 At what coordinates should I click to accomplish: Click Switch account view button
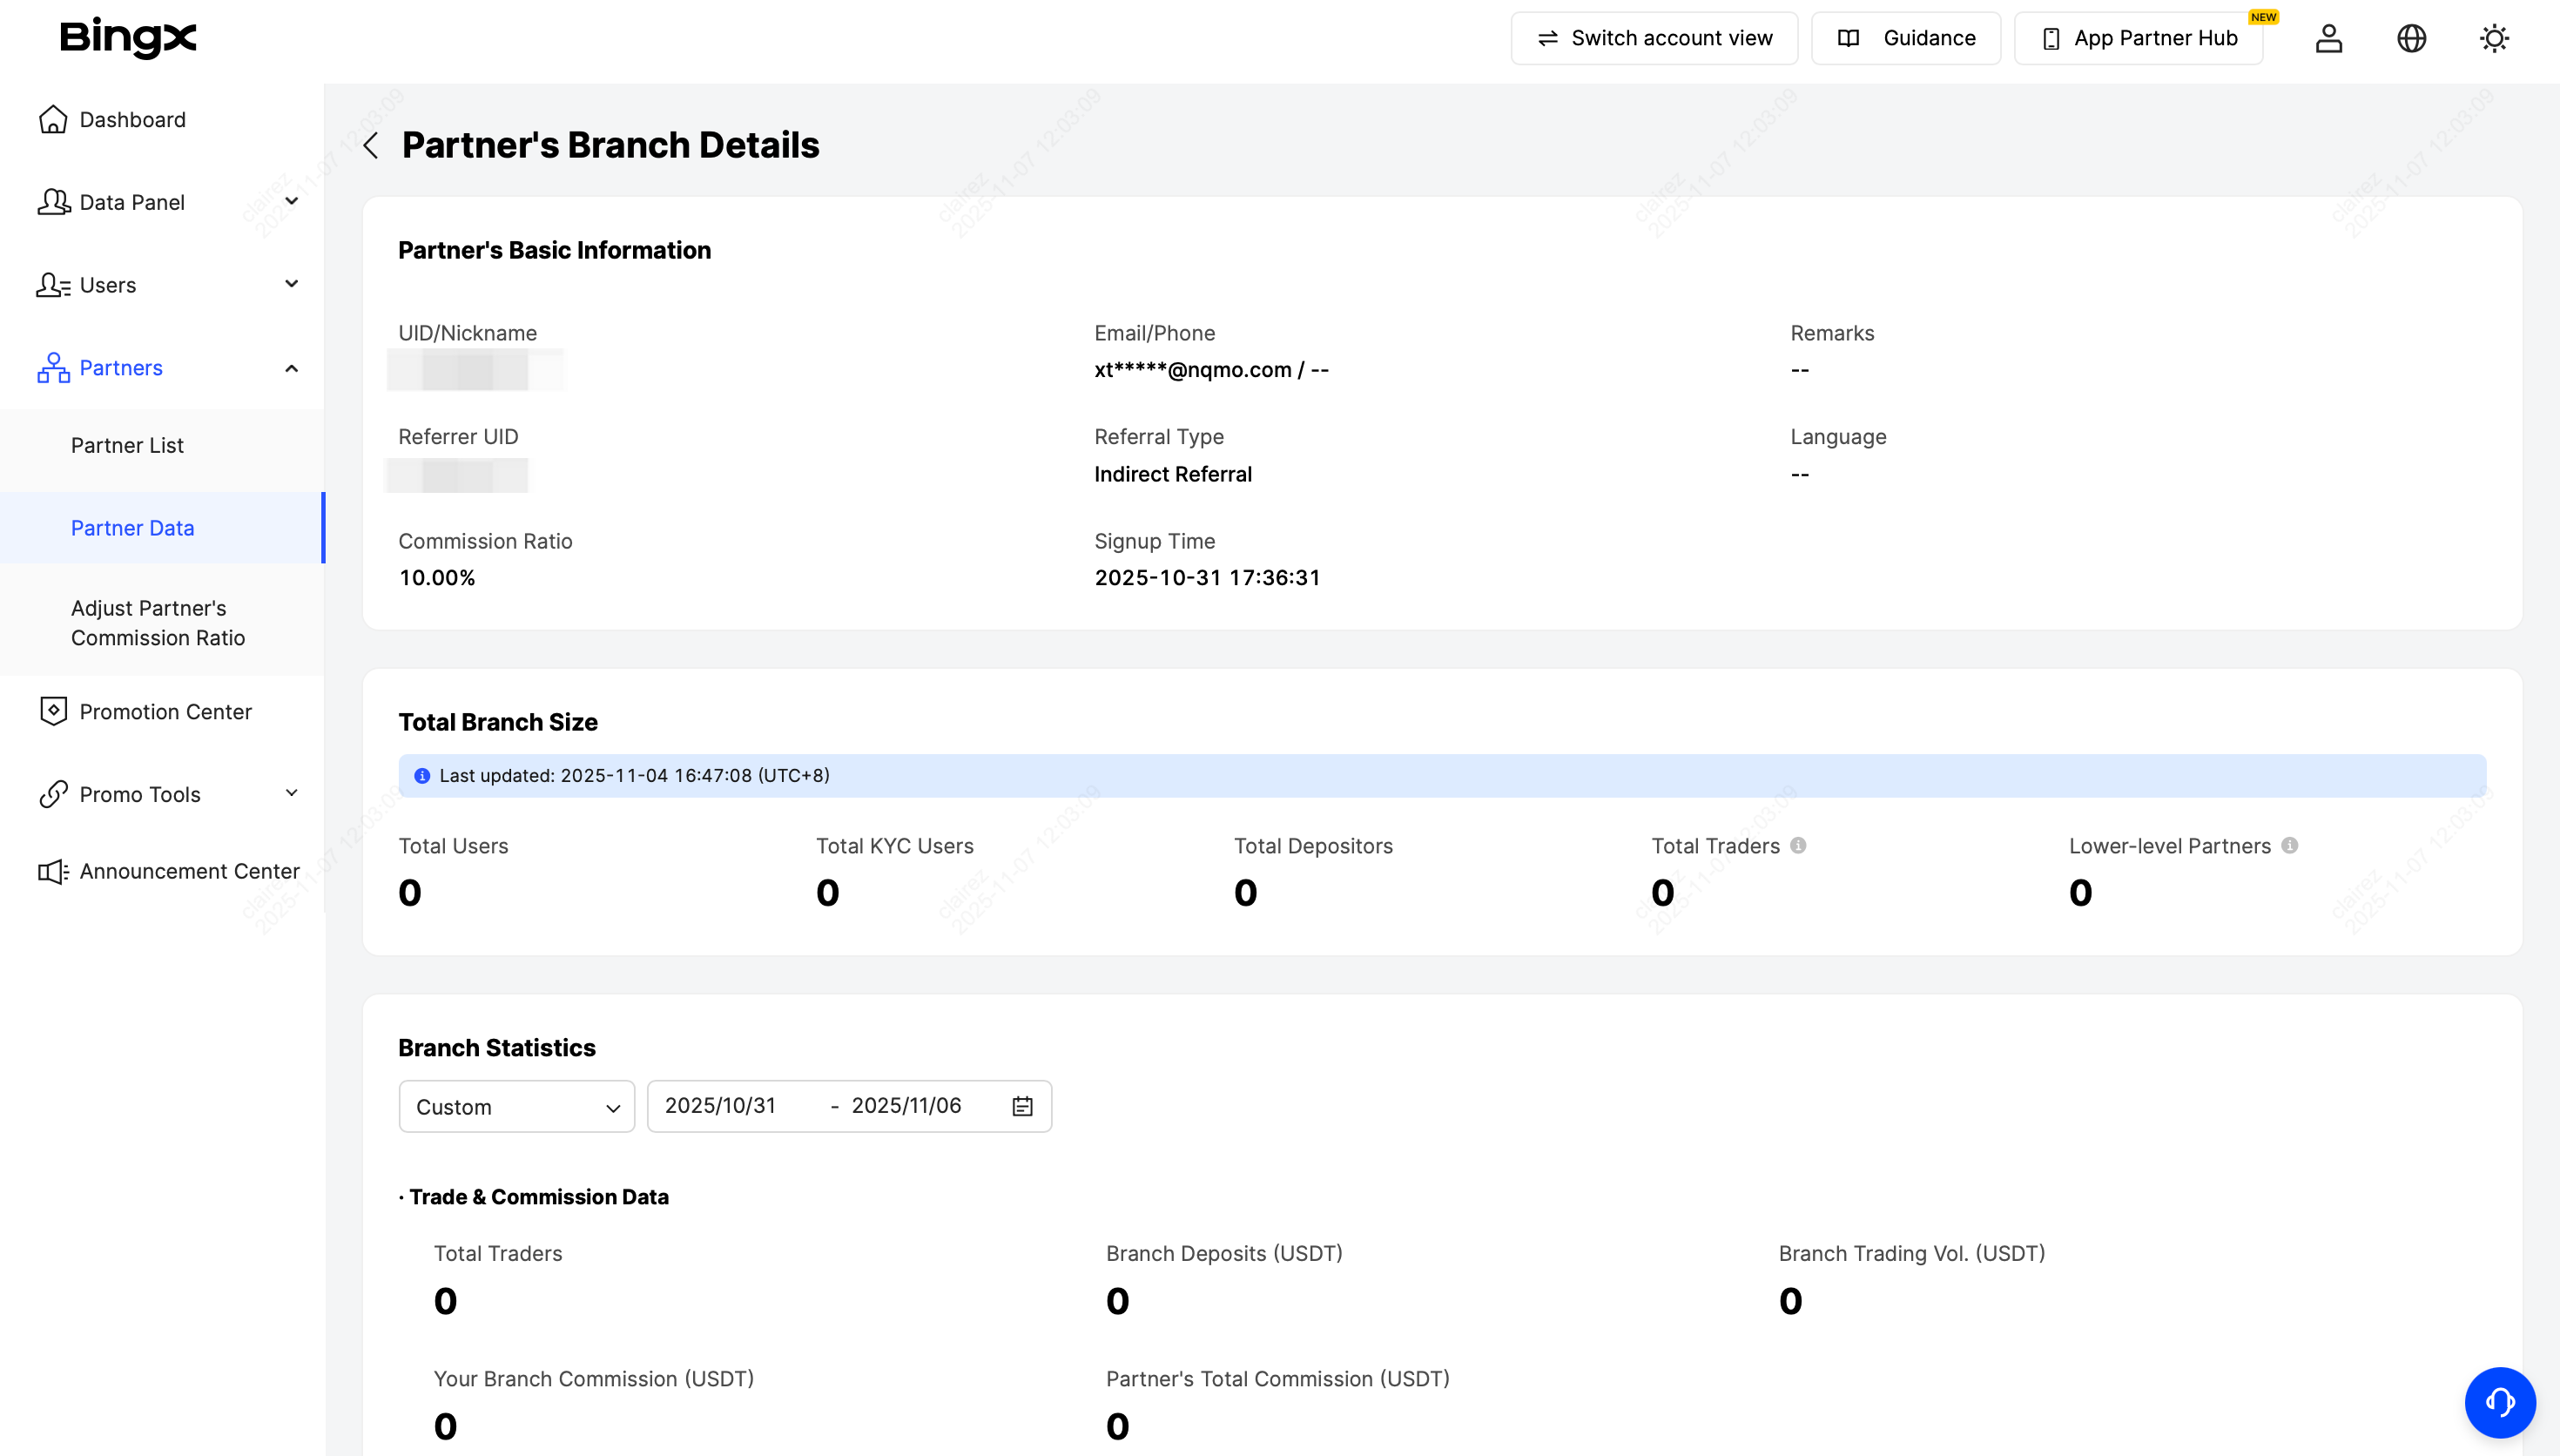click(x=1654, y=38)
